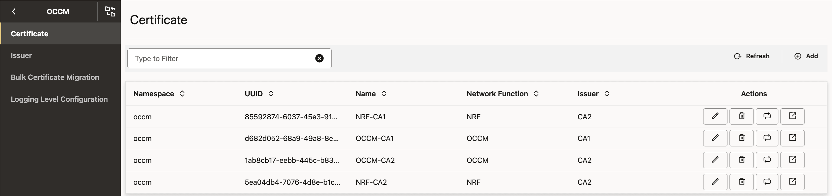The image size is (832, 196).
Task: Go back using the OCCM back arrow
Action: [x=14, y=11]
